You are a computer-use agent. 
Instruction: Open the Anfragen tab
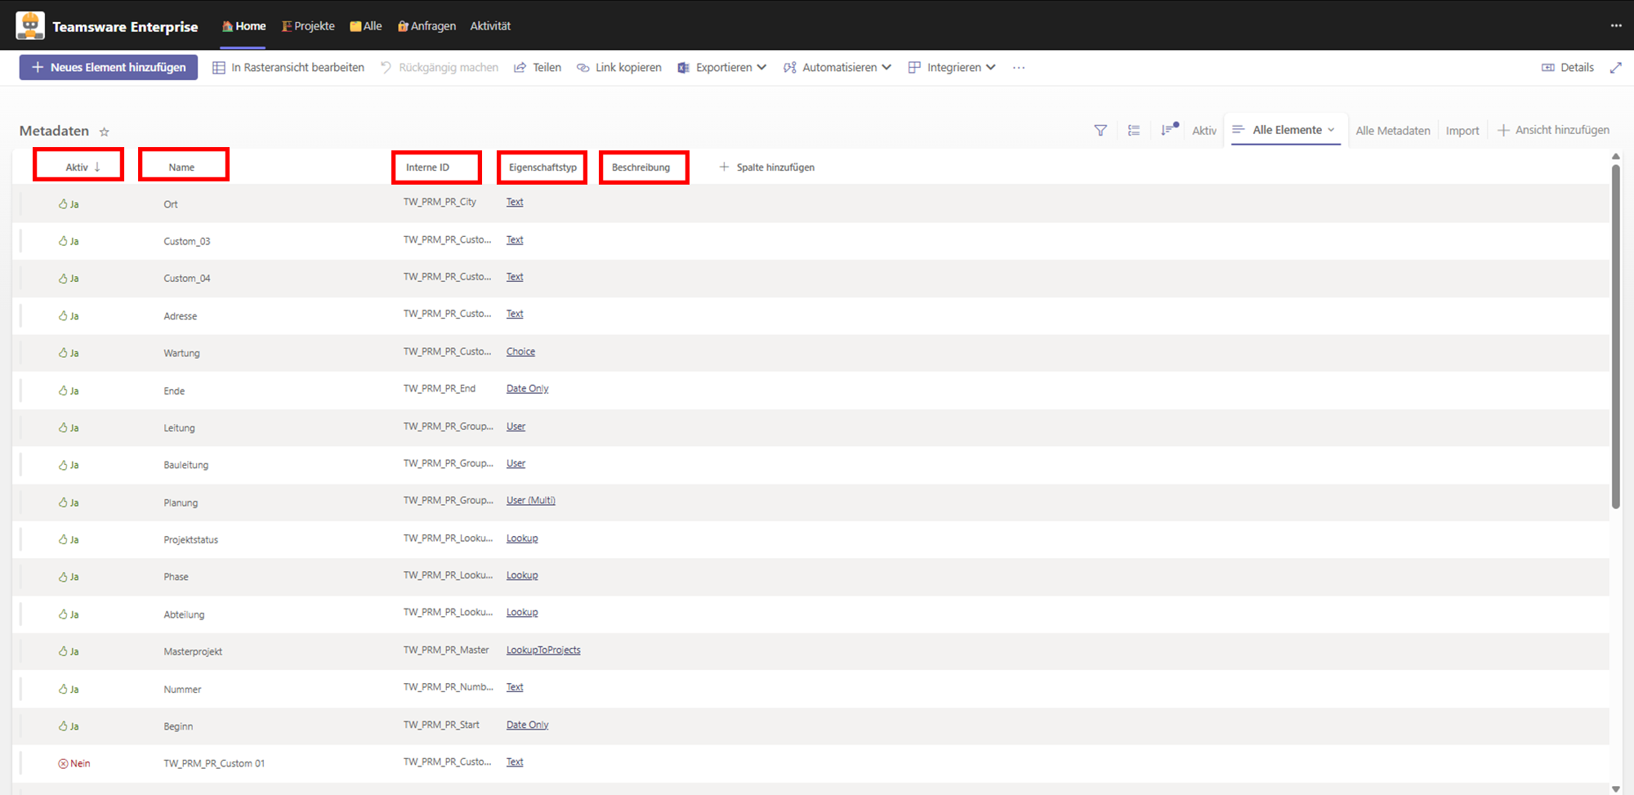point(426,26)
